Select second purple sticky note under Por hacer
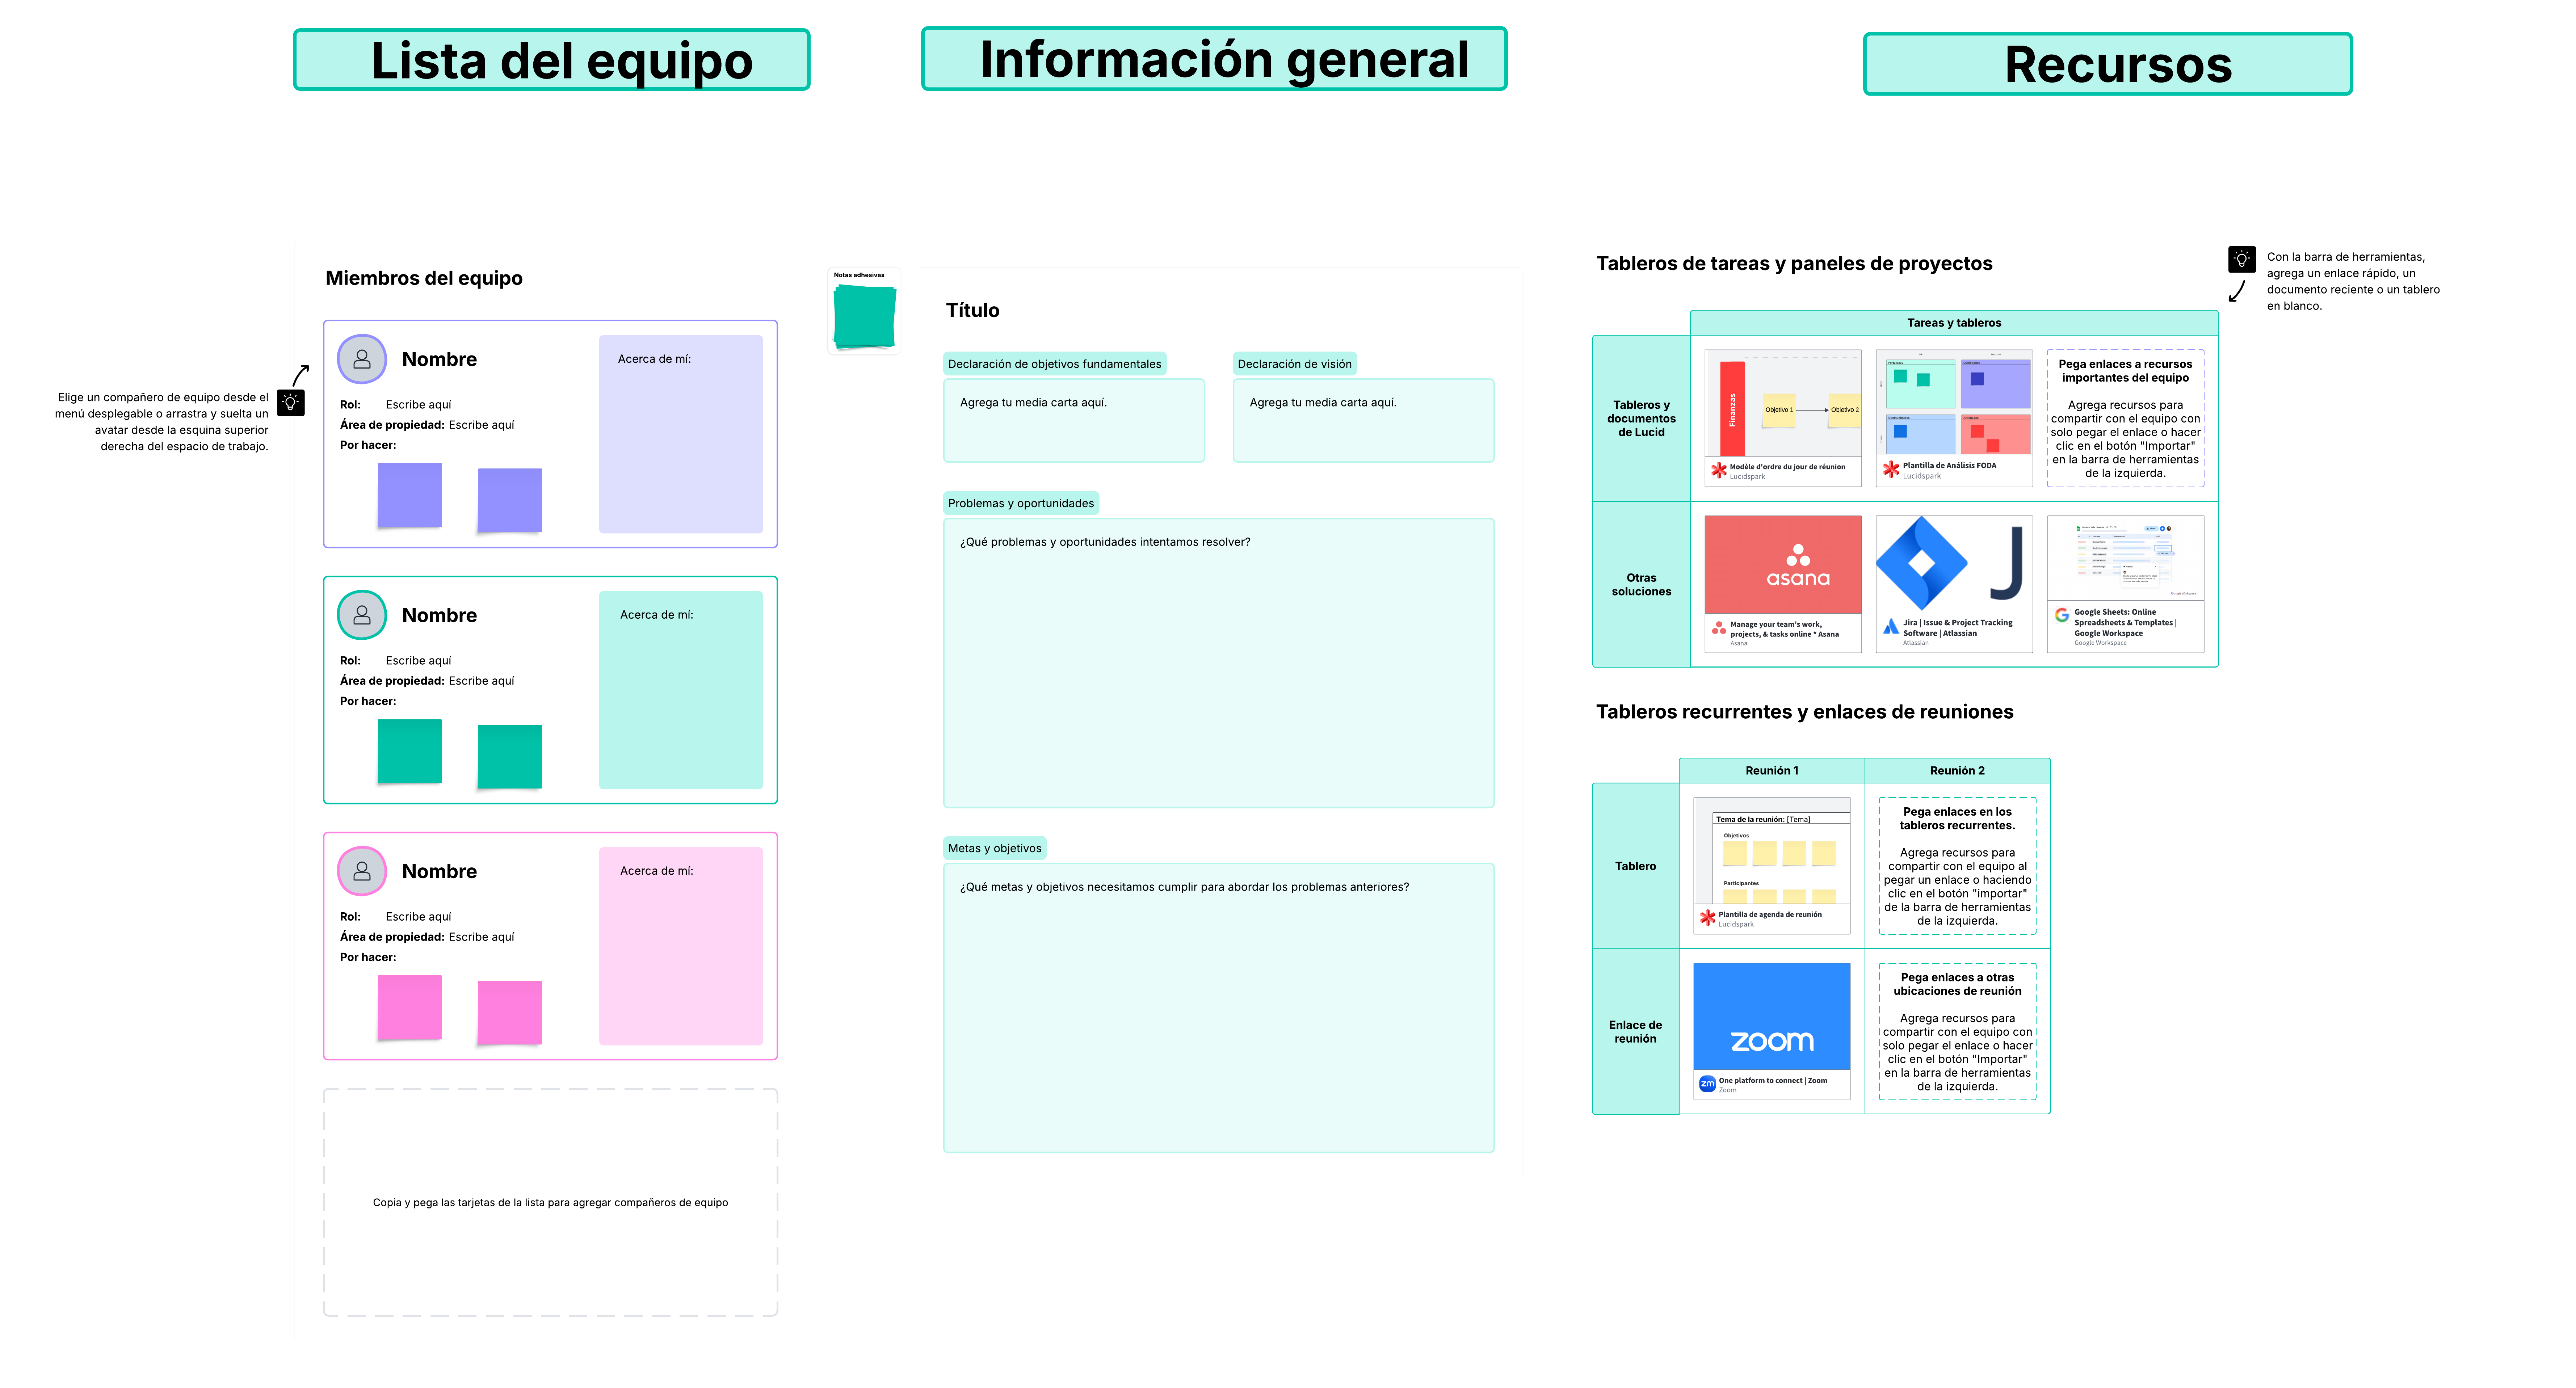 click(x=510, y=500)
